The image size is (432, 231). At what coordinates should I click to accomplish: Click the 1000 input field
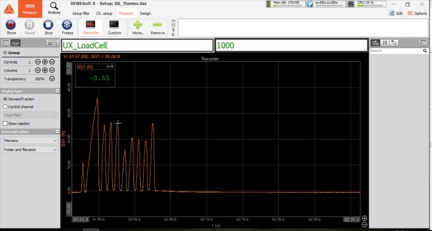click(291, 46)
